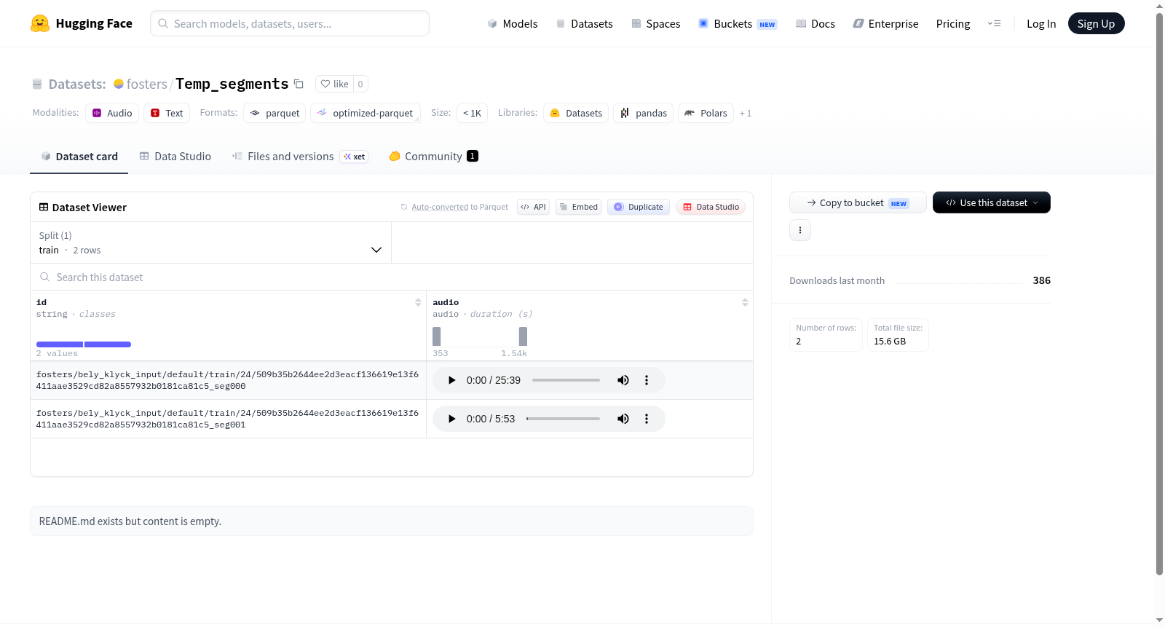This screenshot has height=627, width=1165.
Task: Mute the 25:39 audio clip
Action: [x=623, y=380]
